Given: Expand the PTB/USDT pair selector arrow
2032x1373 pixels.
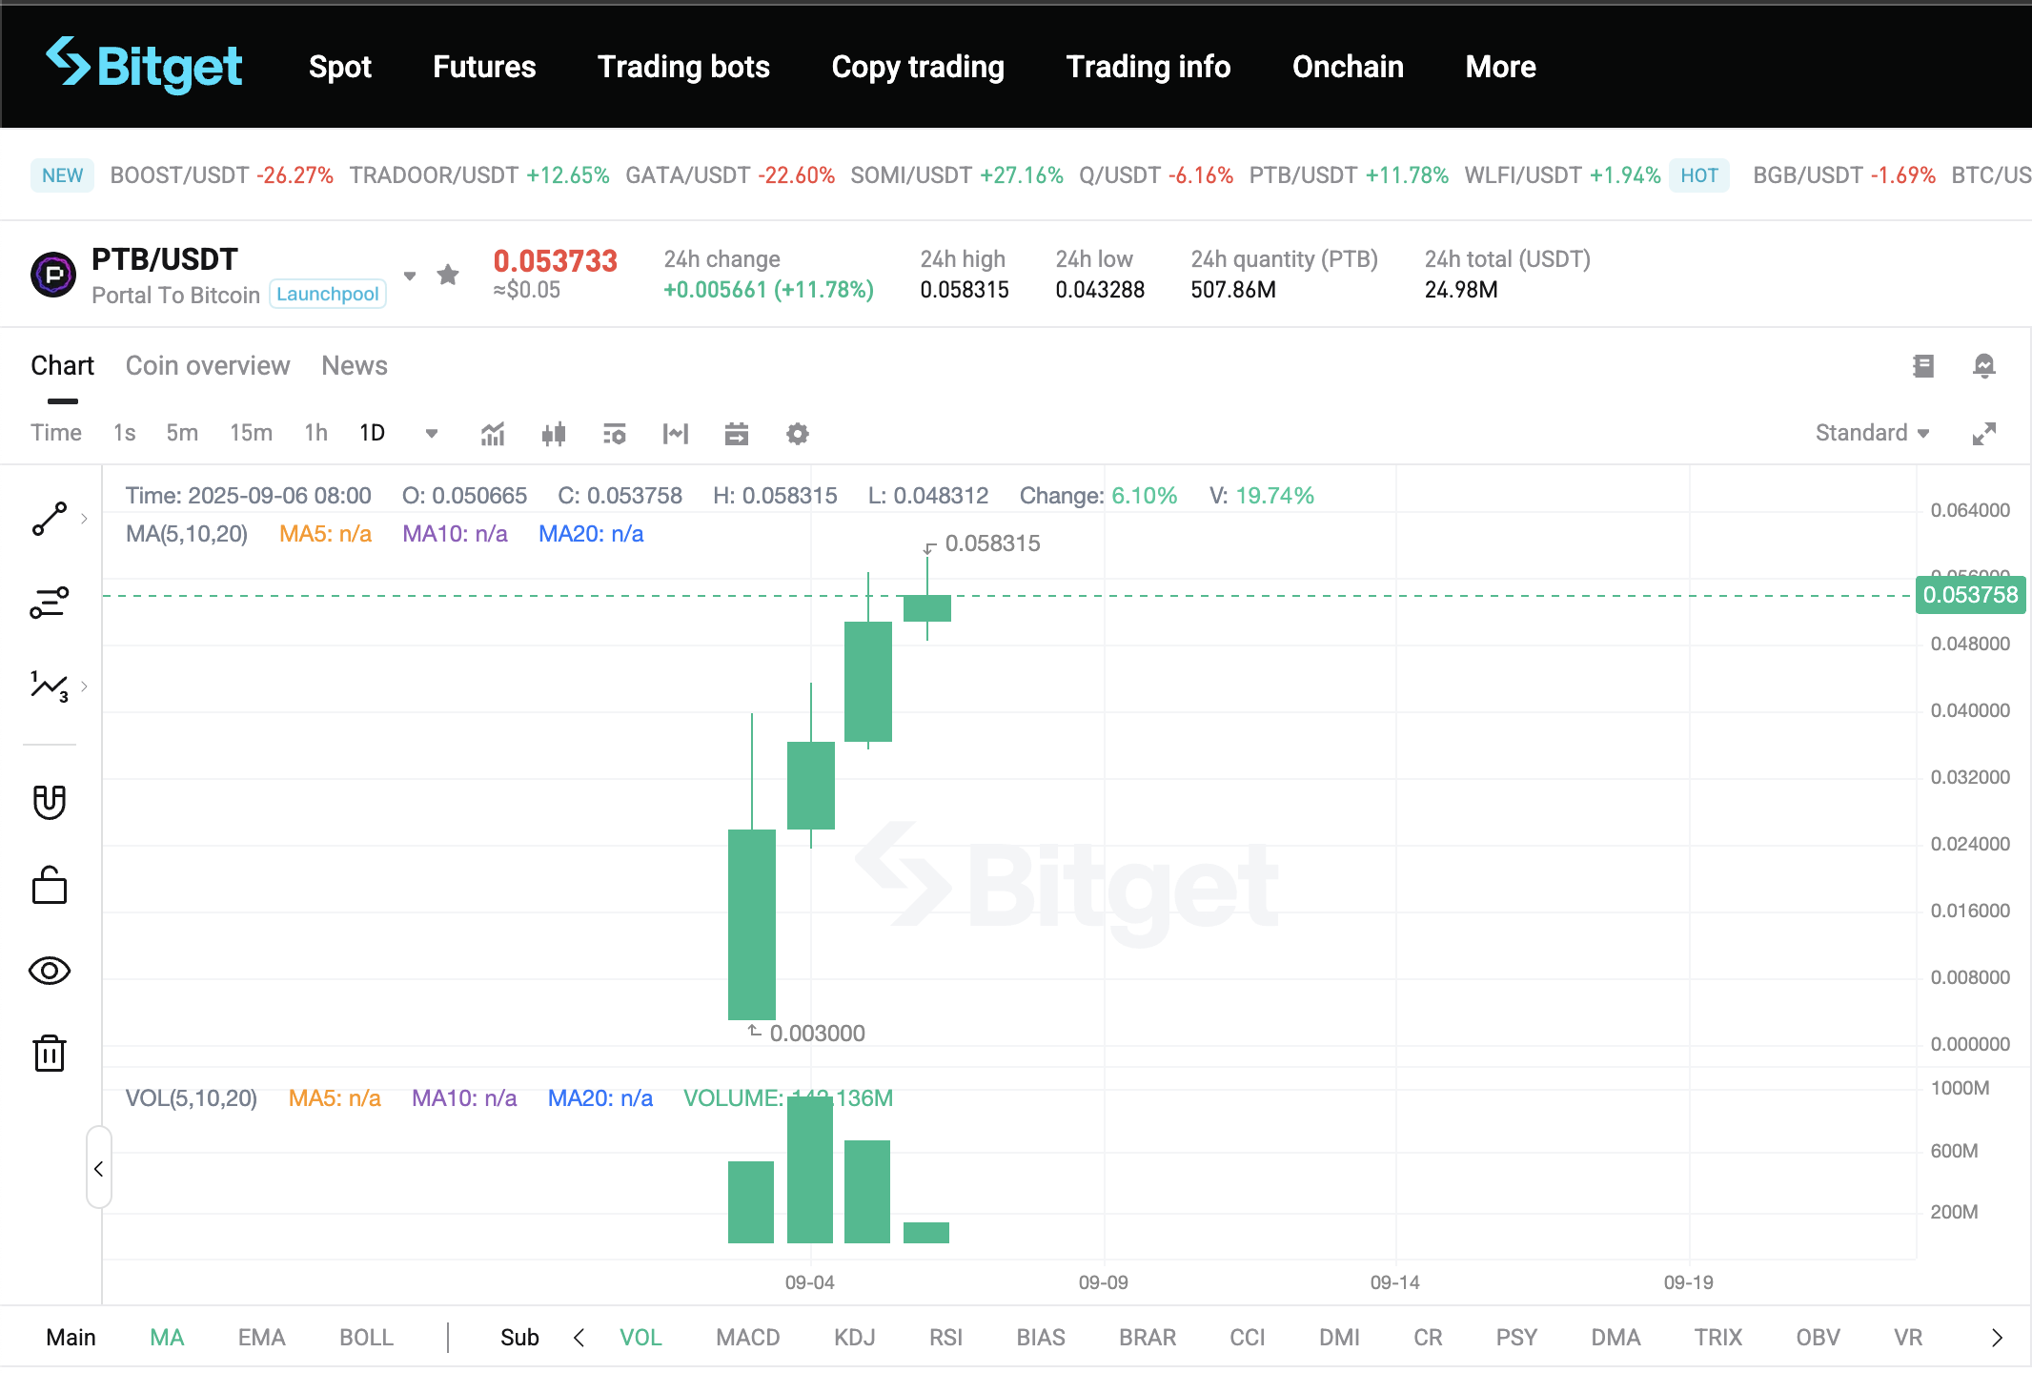Looking at the screenshot, I should [x=410, y=276].
